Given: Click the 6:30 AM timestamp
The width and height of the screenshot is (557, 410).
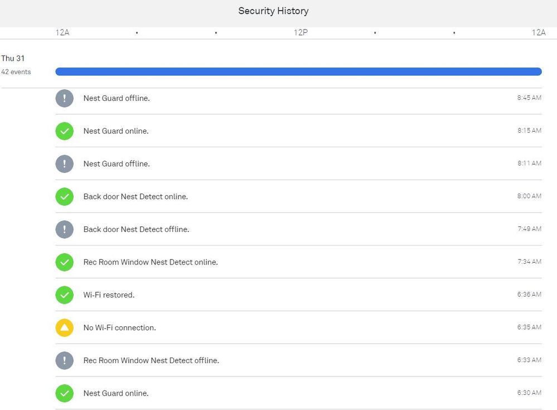Looking at the screenshot, I should click(529, 393).
